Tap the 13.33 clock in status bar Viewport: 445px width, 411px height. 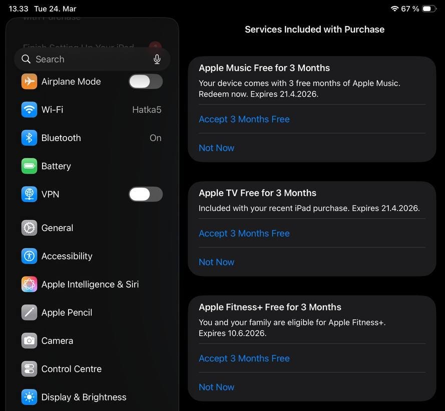[19, 9]
